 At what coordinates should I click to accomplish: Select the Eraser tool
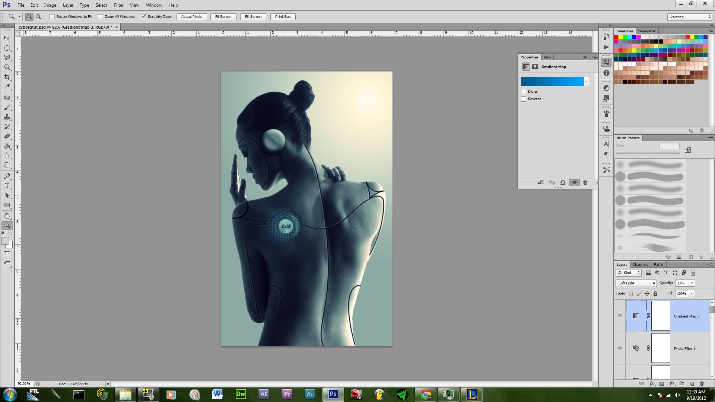coord(7,136)
